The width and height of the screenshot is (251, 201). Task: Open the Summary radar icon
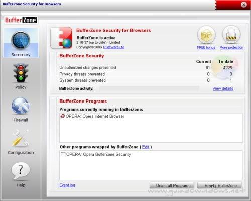coord(21,41)
